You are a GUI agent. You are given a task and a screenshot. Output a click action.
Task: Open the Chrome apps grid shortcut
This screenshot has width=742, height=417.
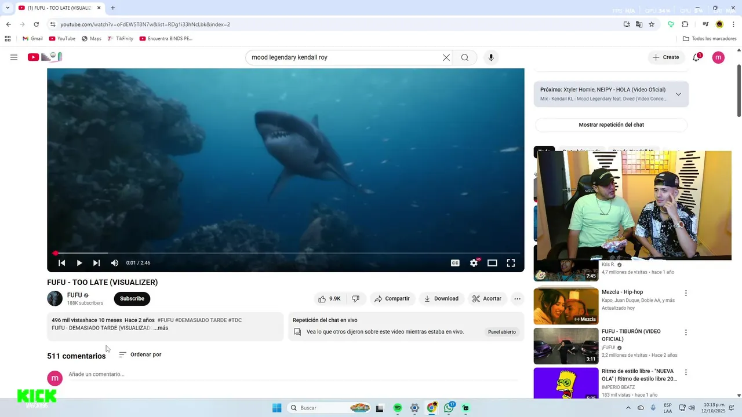point(8,39)
